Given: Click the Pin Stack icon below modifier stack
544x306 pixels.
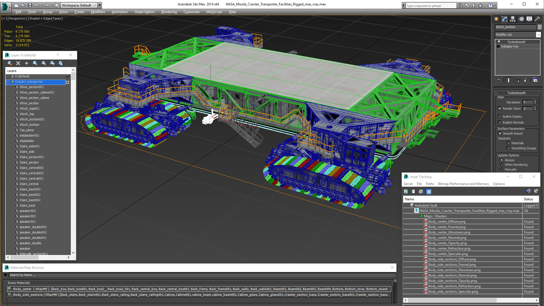Looking at the screenshot, I should (x=499, y=80).
